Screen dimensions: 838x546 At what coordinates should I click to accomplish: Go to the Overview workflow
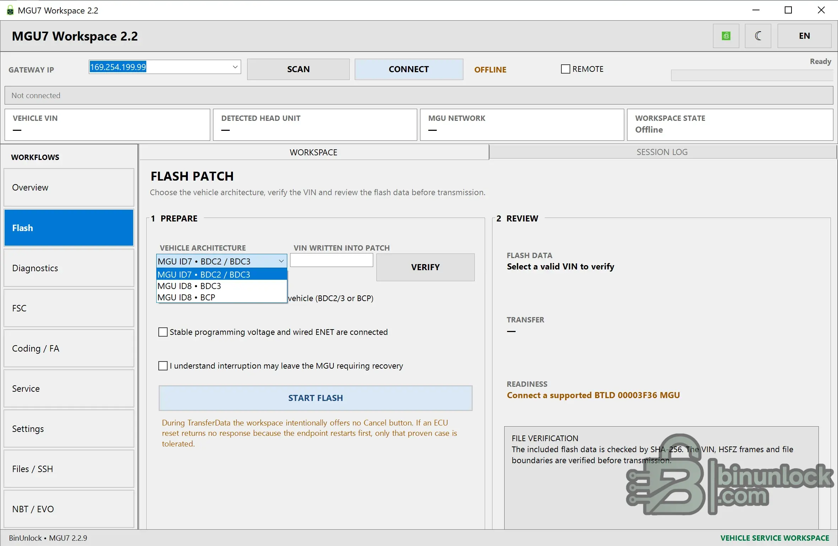coord(69,187)
